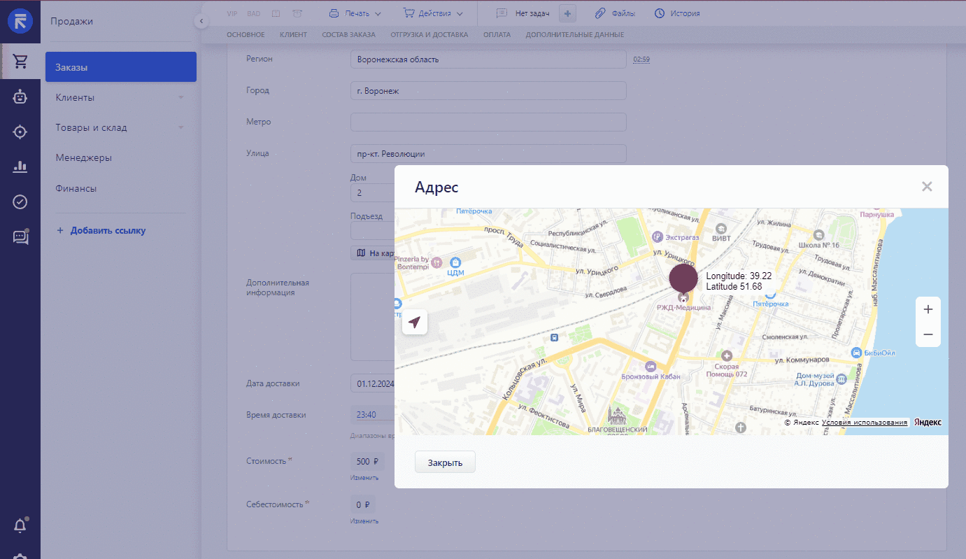The width and height of the screenshot is (966, 559).
Task: Go to ОПЛАТА section tab
Action: click(497, 35)
